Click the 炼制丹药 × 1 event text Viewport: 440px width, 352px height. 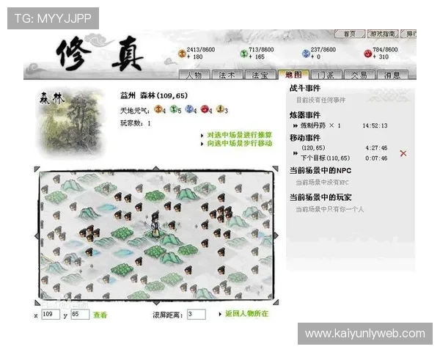(320, 125)
